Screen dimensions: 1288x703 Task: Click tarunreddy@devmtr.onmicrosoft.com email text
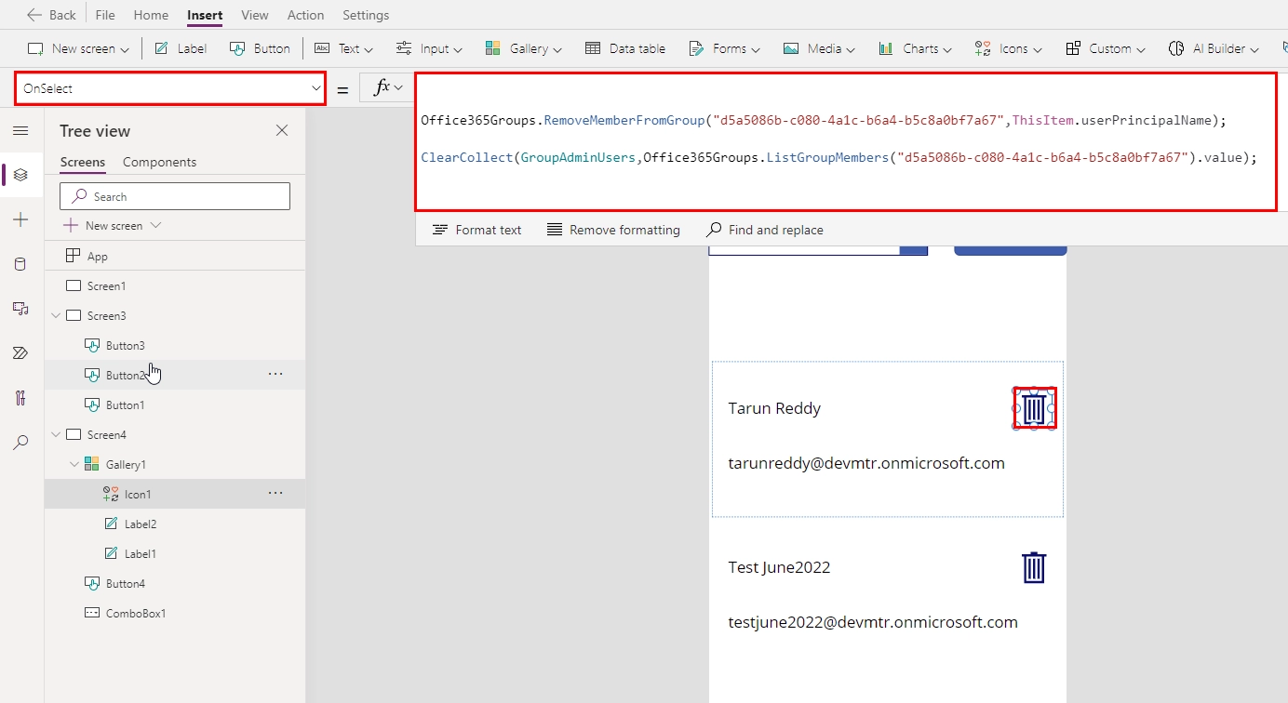click(x=866, y=463)
